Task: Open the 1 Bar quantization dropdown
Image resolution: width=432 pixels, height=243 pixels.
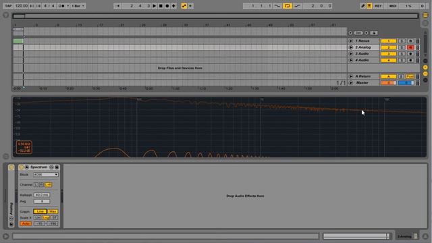Action: coord(78,6)
